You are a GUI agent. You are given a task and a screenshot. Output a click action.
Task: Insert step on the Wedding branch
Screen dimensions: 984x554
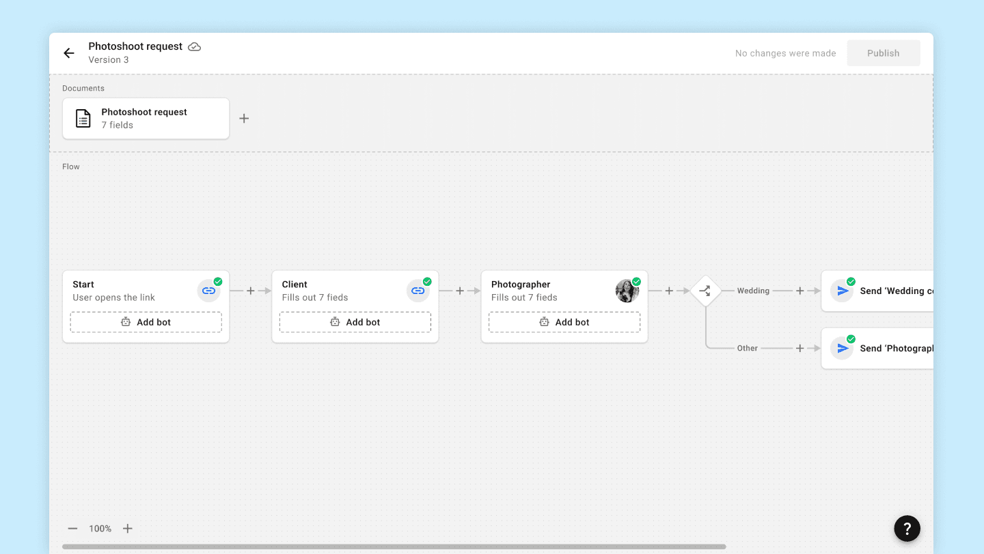[x=800, y=291]
